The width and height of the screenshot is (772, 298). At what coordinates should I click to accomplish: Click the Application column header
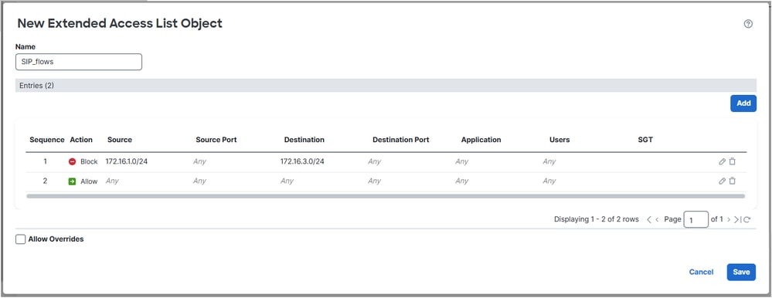(x=481, y=140)
